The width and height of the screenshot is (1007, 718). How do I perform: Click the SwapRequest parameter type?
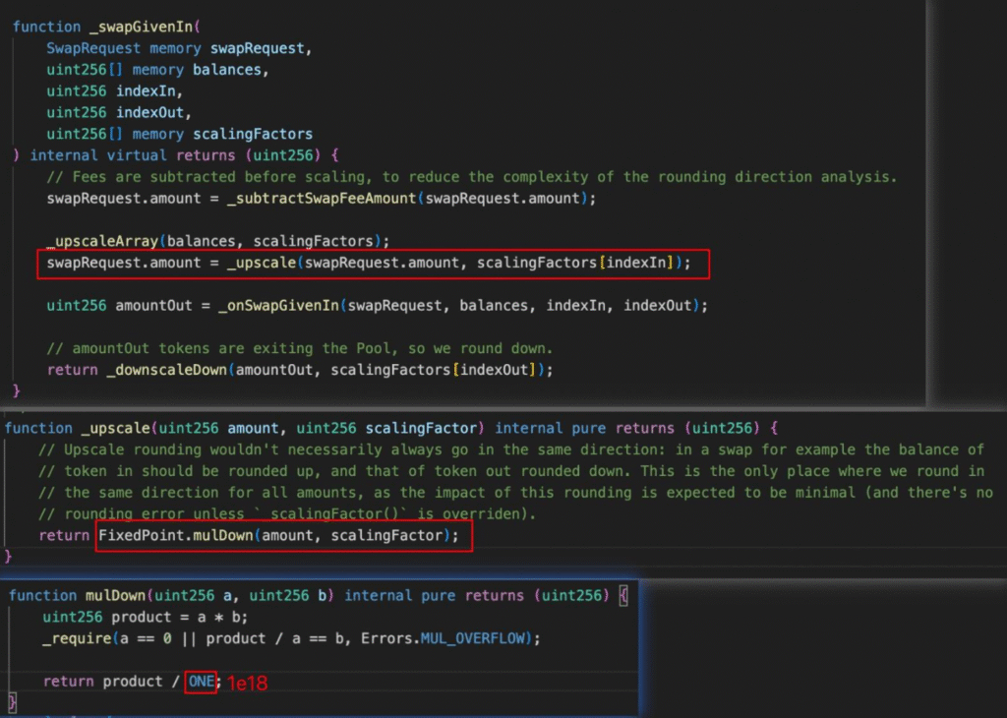pyautogui.click(x=93, y=47)
